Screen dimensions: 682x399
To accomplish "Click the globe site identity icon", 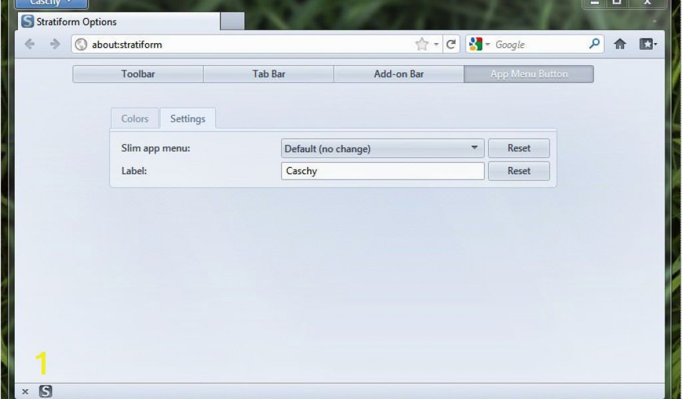I will coord(81,45).
